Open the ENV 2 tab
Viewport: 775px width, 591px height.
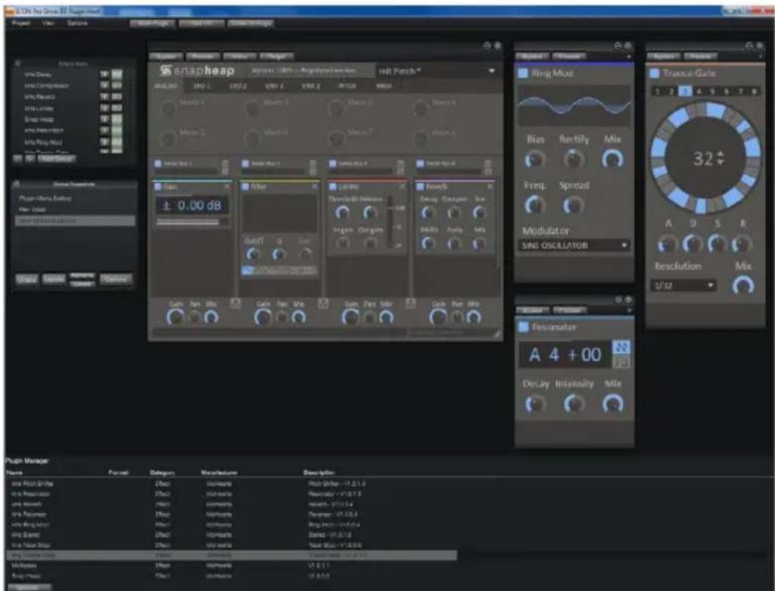tap(311, 86)
